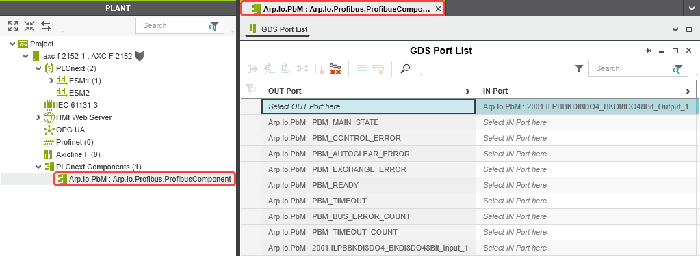Screen dimensions: 700x256
Task: Click the shield icon beside AXC F 2152
Action: (x=139, y=56)
